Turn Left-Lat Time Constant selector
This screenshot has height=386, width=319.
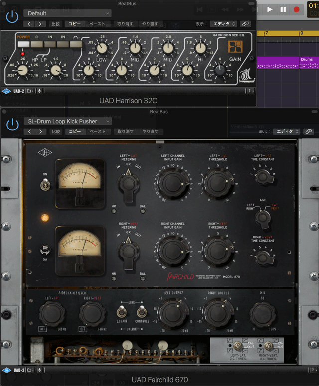[x=263, y=177]
